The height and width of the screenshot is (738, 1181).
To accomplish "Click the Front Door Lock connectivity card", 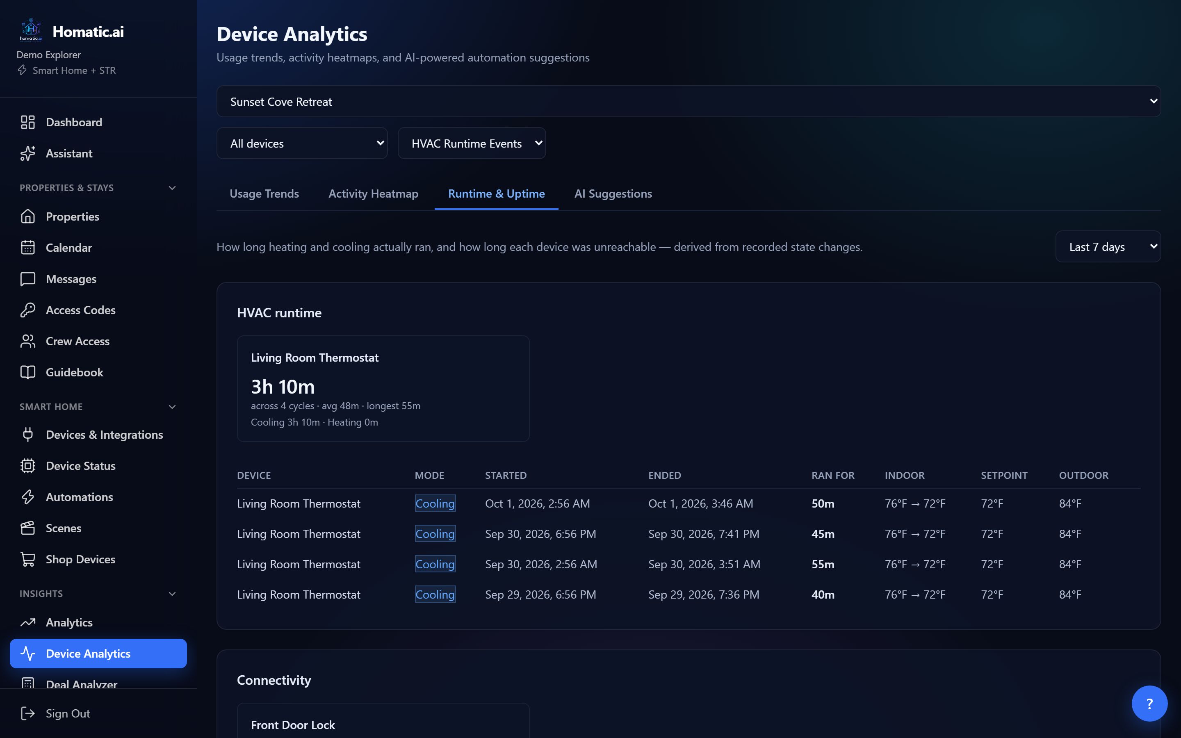I will pyautogui.click(x=383, y=721).
